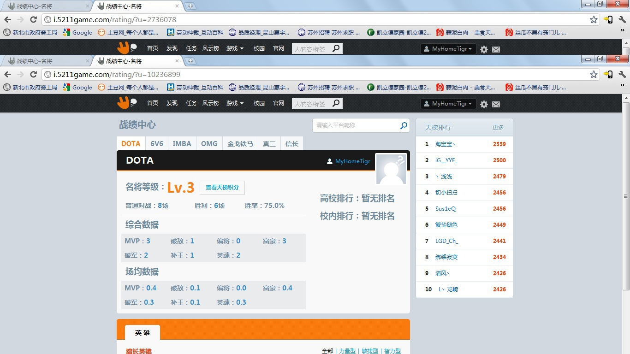This screenshot has height=354, width=630.
Task: Click the profile avatar thumbnail in DOTA header
Action: 391,169
